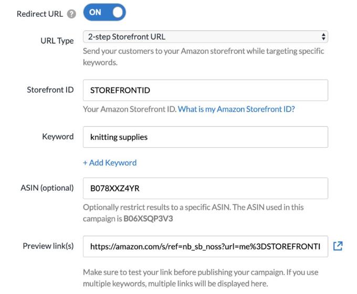Image resolution: width=357 pixels, height=294 pixels.
Task: Click the URL Type select arrows
Action: tap(323, 37)
